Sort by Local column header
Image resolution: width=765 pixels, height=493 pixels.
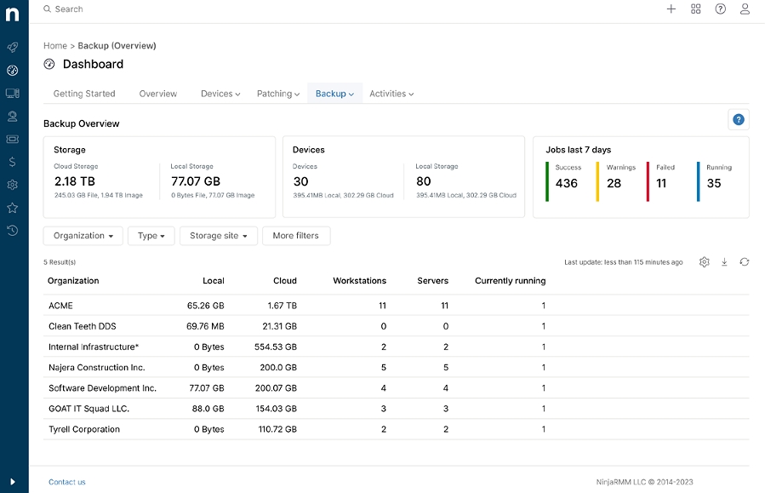point(214,281)
